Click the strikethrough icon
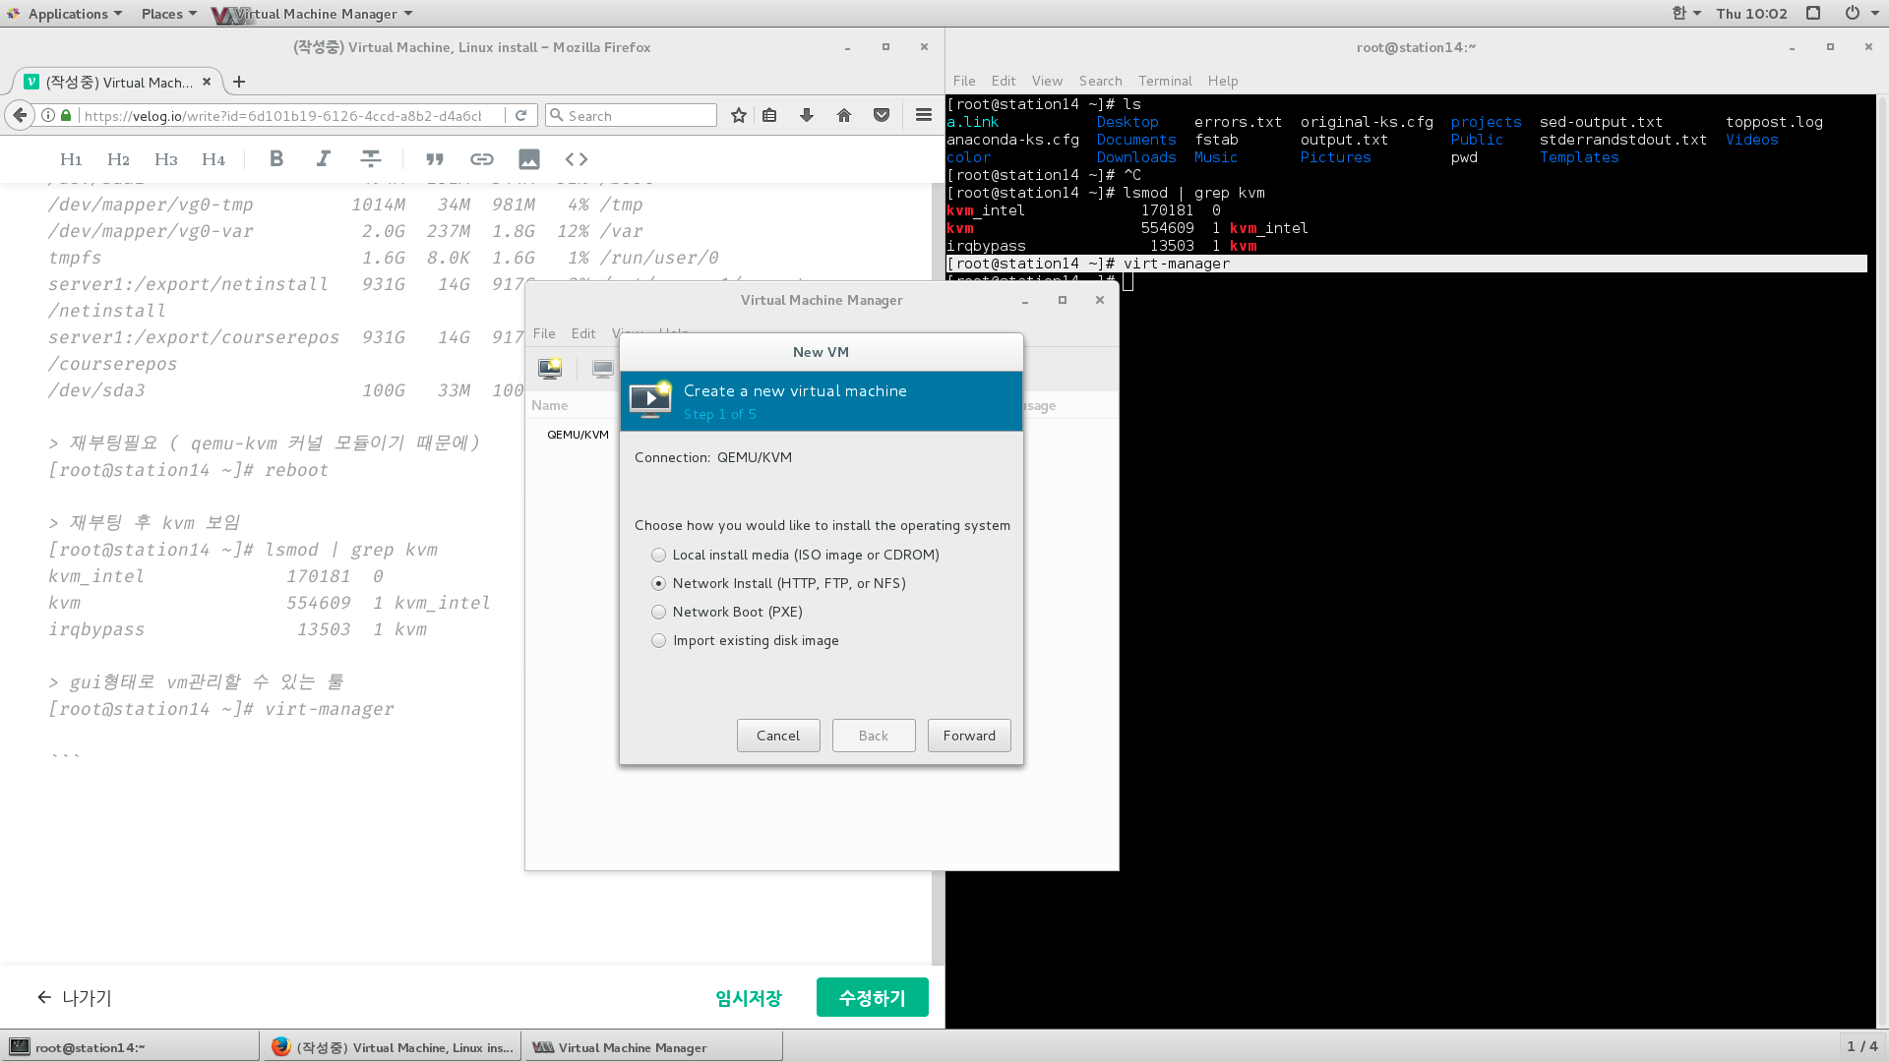1889x1062 pixels. [x=371, y=159]
